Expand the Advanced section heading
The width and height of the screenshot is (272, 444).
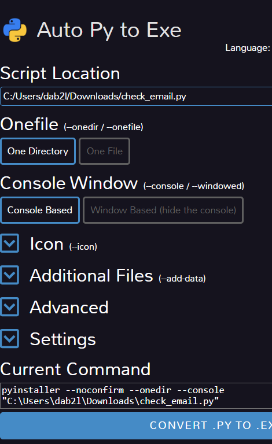coord(69,308)
